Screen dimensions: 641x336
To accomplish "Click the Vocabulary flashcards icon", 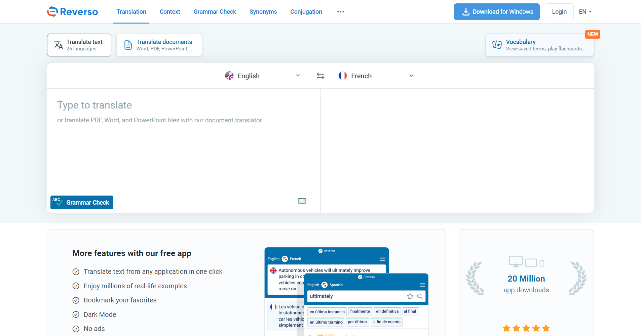I will [x=497, y=45].
